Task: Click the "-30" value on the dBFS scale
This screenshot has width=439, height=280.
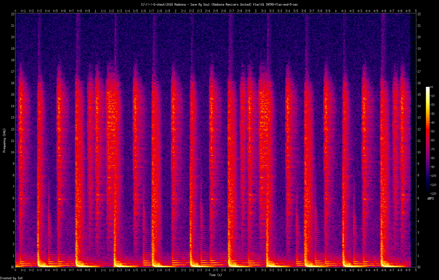Action: point(433,114)
